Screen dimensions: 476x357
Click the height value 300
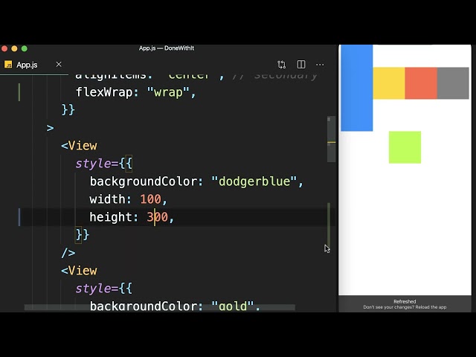(157, 217)
